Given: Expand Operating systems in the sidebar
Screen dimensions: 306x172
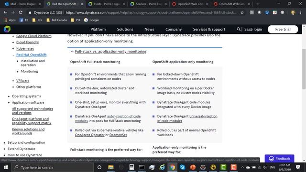Looking at the screenshot, I should click(x=9, y=97).
